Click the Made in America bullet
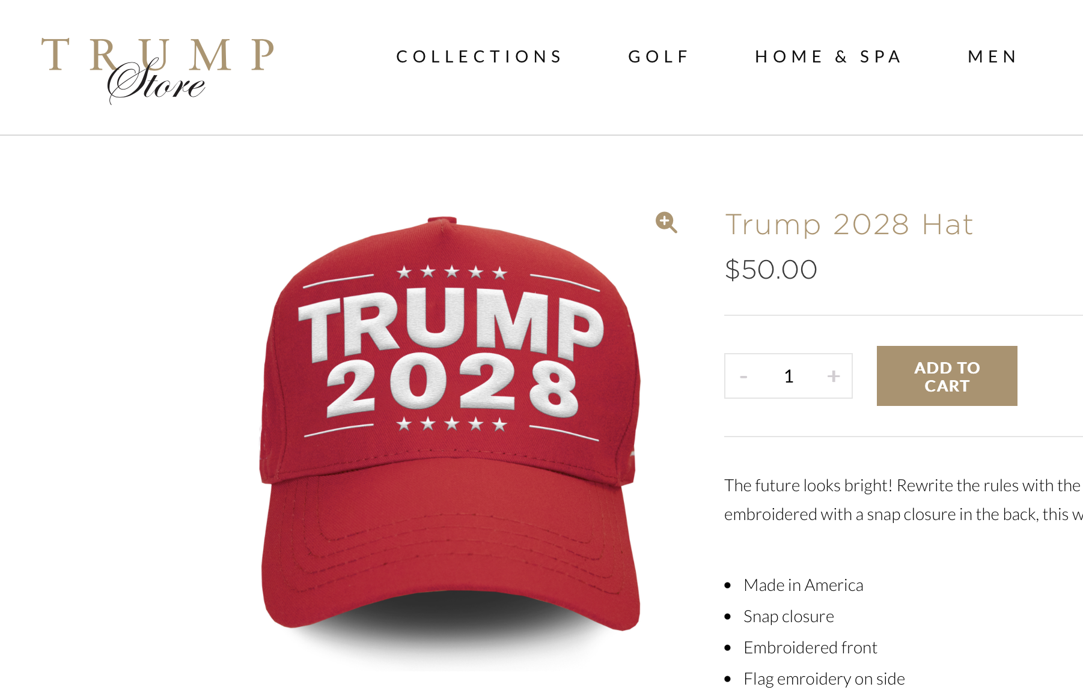1083x699 pixels. pos(803,585)
